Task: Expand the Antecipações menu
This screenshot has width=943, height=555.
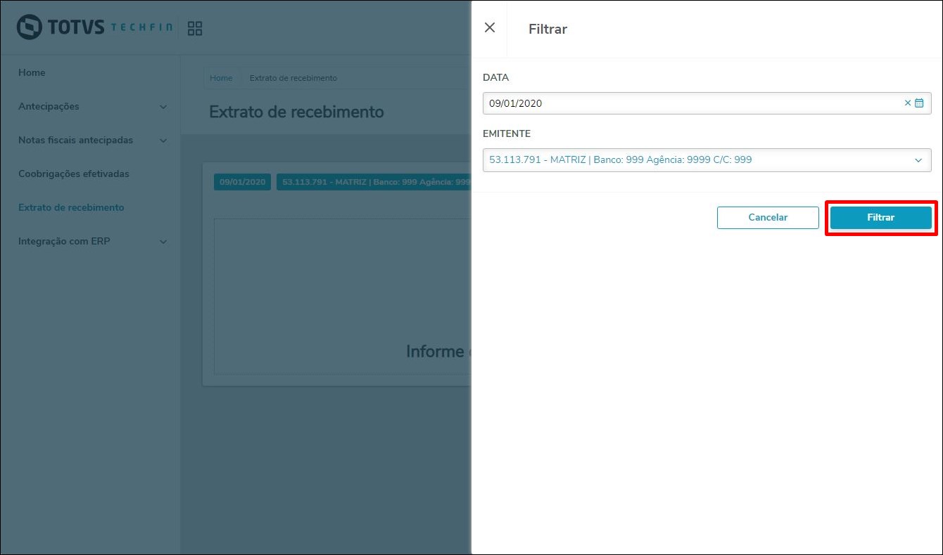Action: (92, 107)
